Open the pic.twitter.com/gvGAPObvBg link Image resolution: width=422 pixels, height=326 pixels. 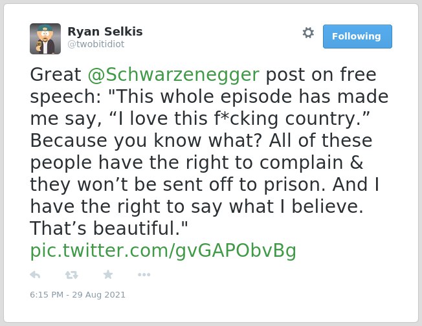(x=163, y=251)
